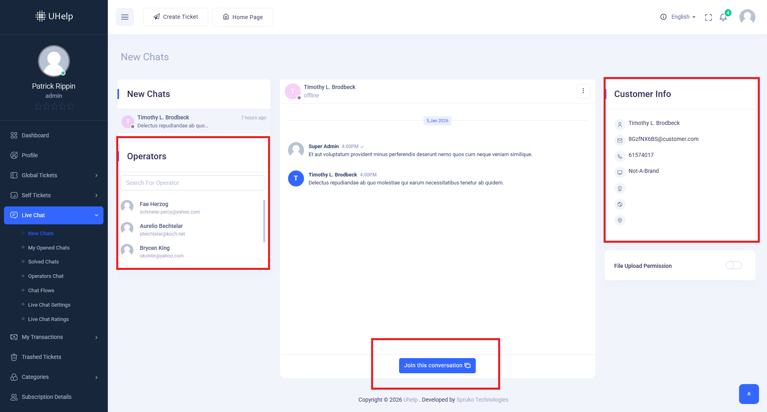This screenshot has height=412, width=767.
Task: Click the hamburger sidebar toggle icon
Action: (x=125, y=17)
